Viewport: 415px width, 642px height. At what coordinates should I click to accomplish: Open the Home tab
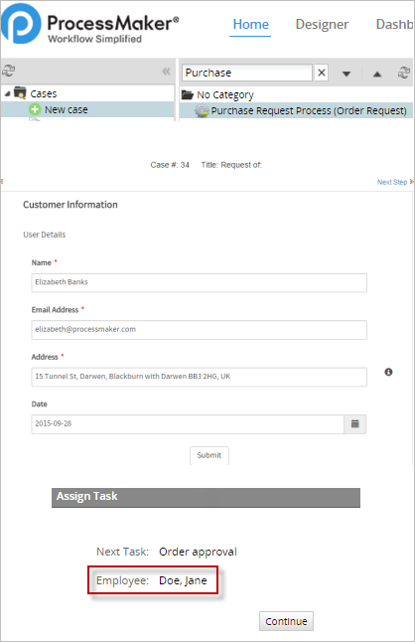[250, 24]
